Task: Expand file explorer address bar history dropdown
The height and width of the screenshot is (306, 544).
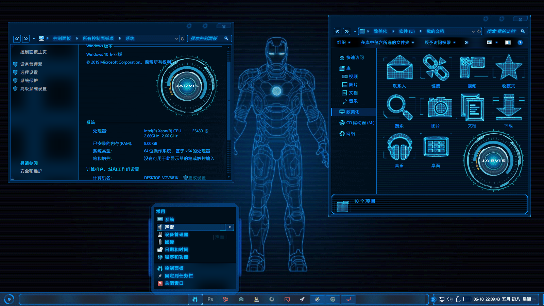Action: [473, 31]
